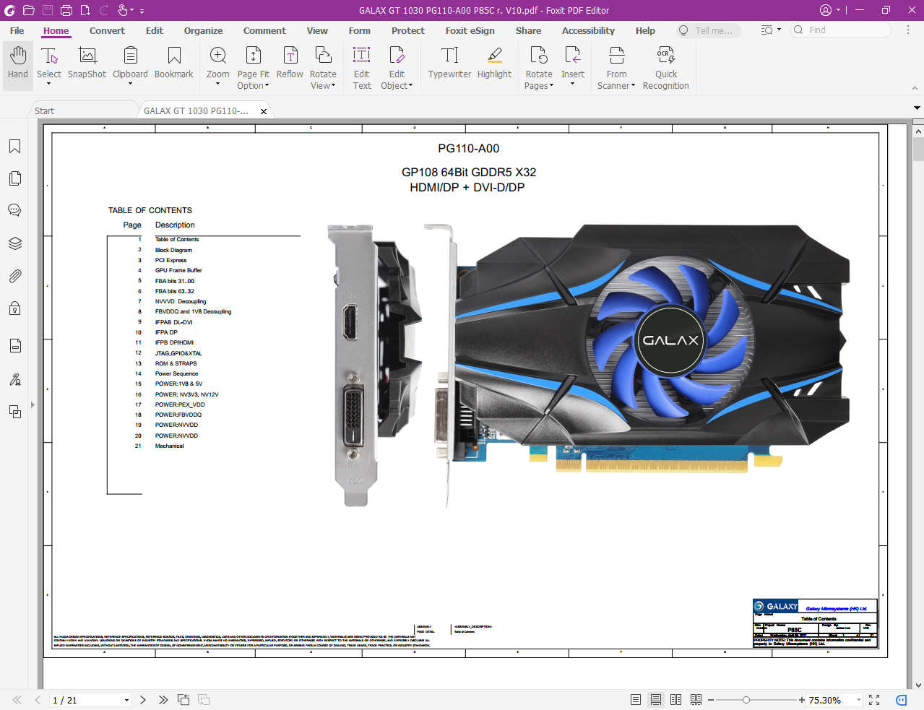
Task: Click the Find input field
Action: [x=842, y=30]
